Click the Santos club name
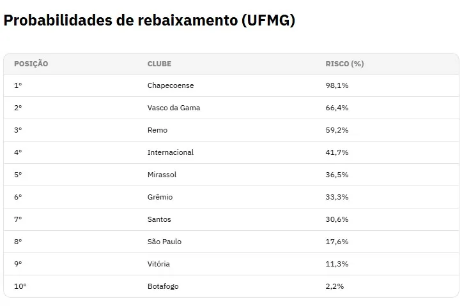462x306 pixels. tap(159, 219)
